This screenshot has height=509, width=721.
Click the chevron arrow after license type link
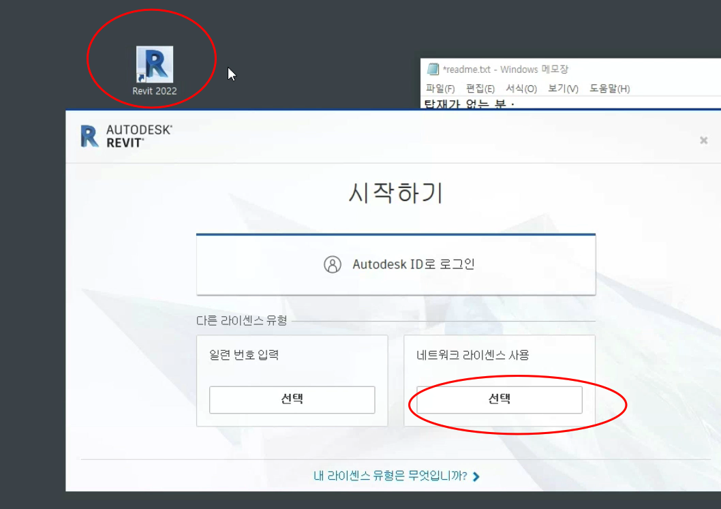[476, 476]
